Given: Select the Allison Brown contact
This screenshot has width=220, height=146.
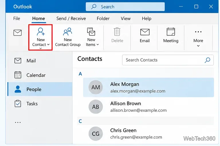Looking at the screenshot, I should click(x=148, y=107).
